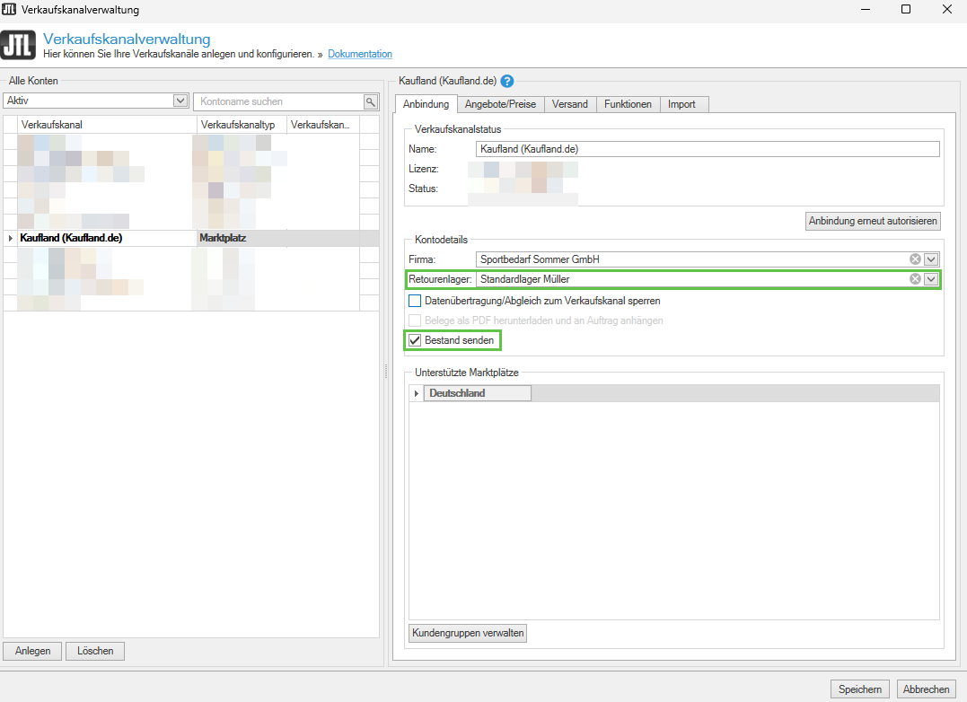Click the blue help question mark icon
The width and height of the screenshot is (967, 702).
click(x=507, y=82)
